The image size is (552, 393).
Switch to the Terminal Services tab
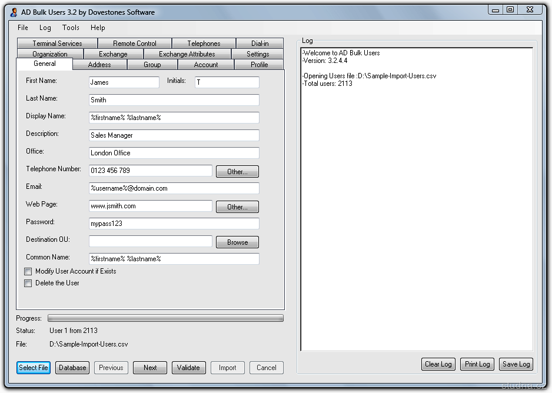(x=57, y=44)
